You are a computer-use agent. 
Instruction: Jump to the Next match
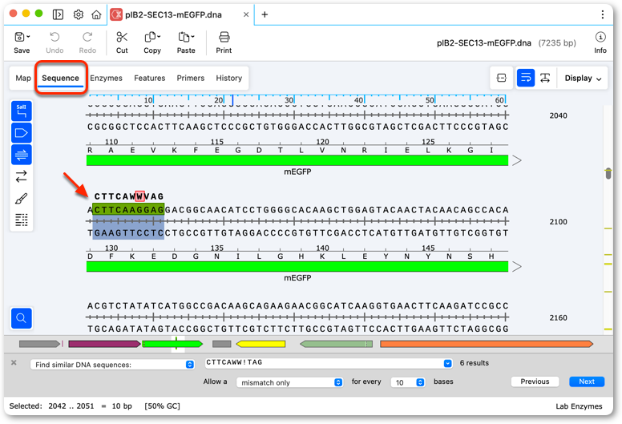[587, 382]
